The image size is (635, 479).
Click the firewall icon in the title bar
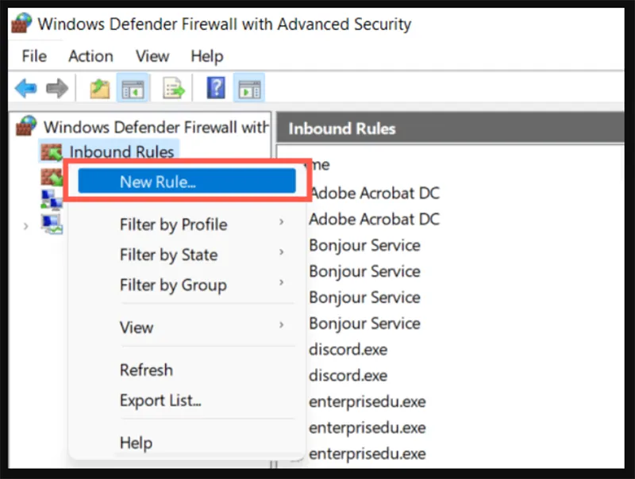pyautogui.click(x=20, y=23)
